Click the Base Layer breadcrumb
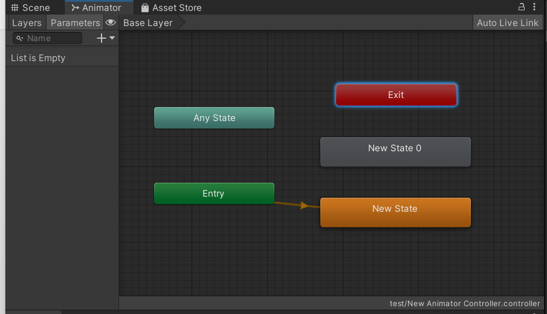This screenshot has height=314, width=547. click(148, 23)
